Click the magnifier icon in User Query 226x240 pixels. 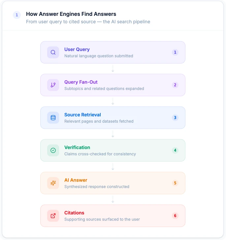53,52
